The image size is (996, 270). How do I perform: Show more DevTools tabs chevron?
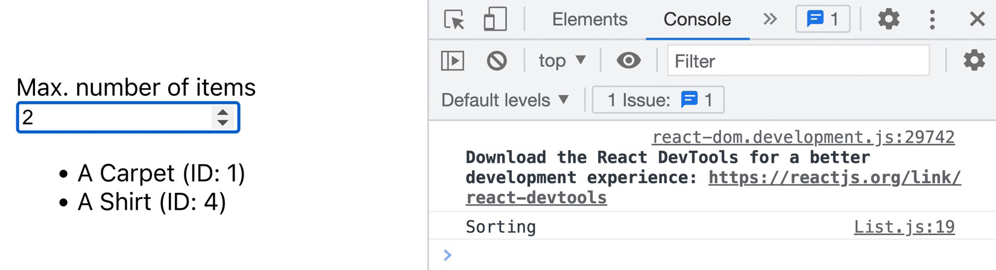tap(770, 19)
